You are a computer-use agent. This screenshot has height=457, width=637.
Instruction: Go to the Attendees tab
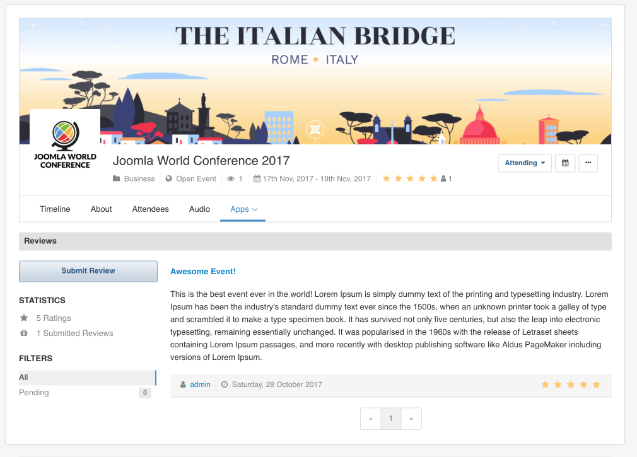[150, 209]
